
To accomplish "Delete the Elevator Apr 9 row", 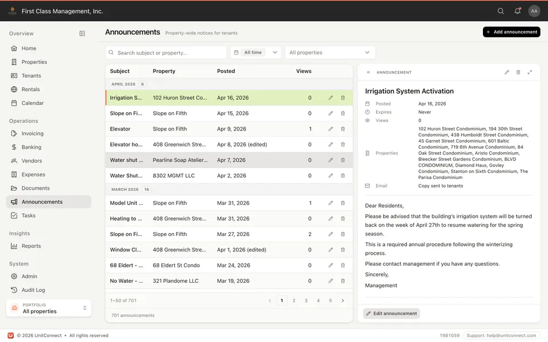I will tap(343, 129).
